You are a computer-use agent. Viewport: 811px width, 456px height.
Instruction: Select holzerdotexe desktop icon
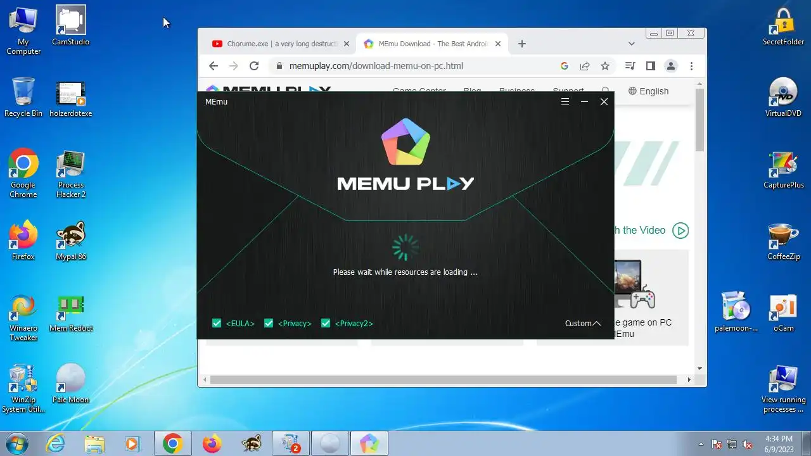click(71, 97)
